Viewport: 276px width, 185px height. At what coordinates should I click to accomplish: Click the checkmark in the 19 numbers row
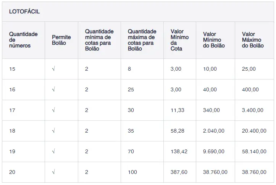pos(53,152)
